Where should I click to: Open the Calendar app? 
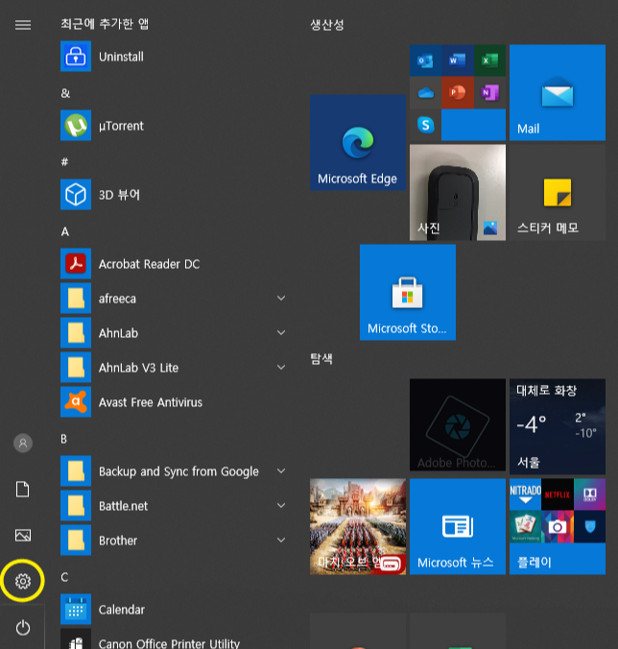(x=174, y=610)
